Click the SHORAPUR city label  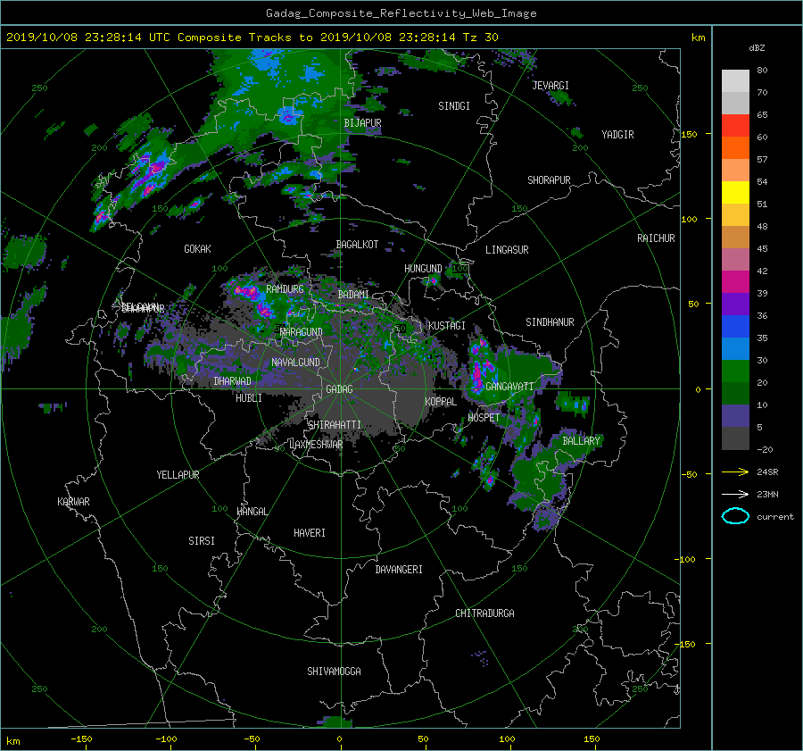point(549,180)
